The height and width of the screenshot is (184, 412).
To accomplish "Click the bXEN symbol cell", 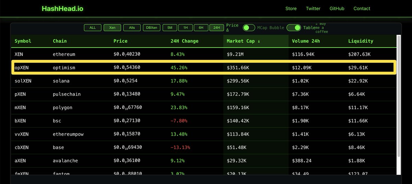I will (x=20, y=121).
